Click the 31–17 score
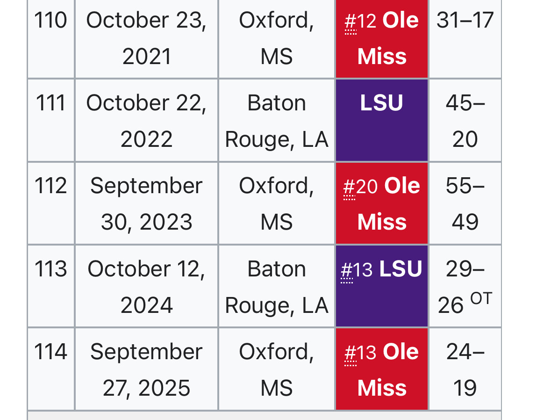Viewport: 551px width, 420px height. 465,20
